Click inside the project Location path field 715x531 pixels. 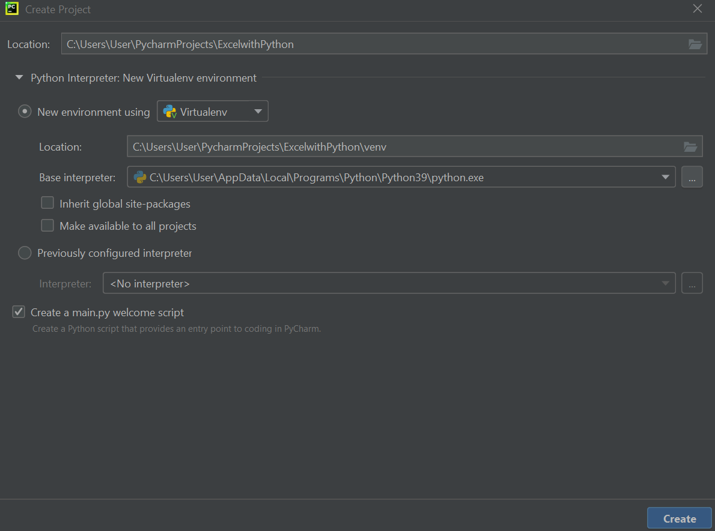(x=361, y=44)
